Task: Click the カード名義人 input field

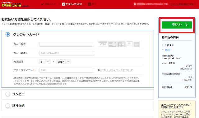Action: [67, 53]
